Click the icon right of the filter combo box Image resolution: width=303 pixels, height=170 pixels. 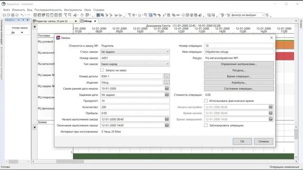[x=267, y=15]
